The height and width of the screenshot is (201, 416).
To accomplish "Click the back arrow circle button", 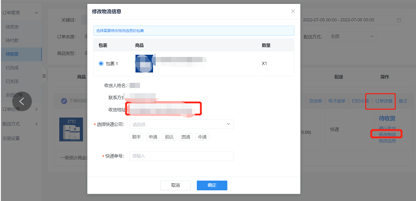I will [x=22, y=101].
